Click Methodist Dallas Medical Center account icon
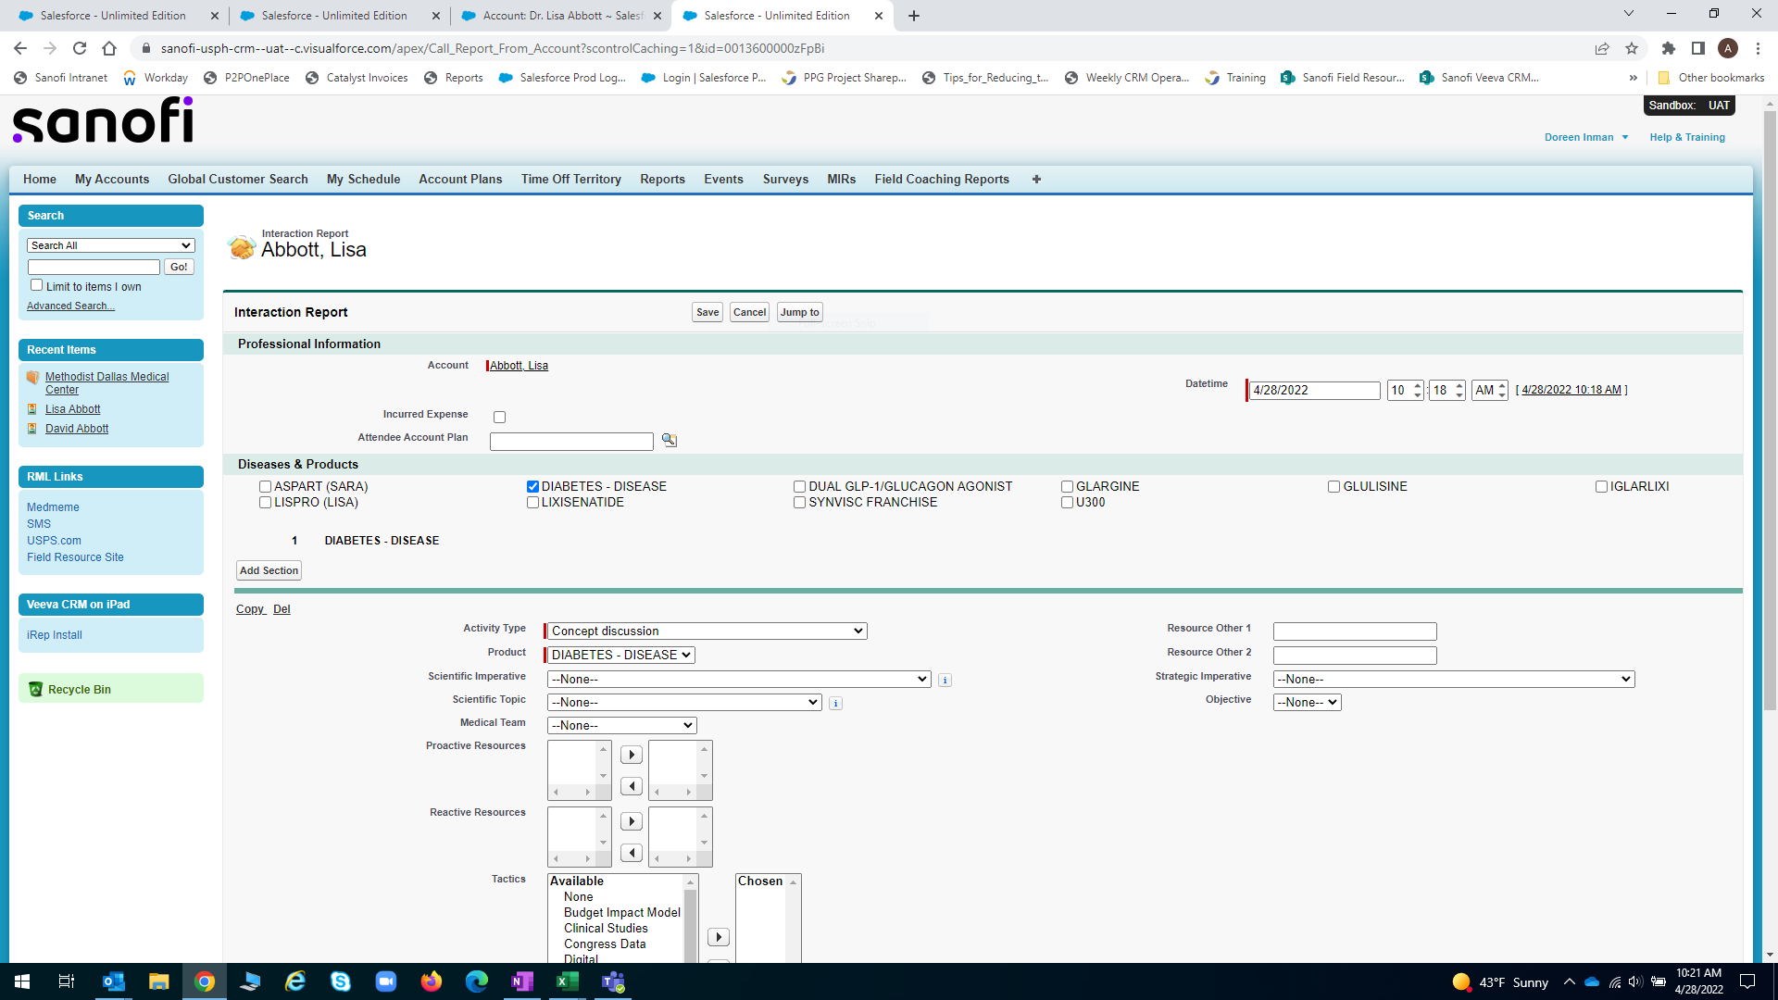Viewport: 1778px width, 1000px height. pos(33,377)
